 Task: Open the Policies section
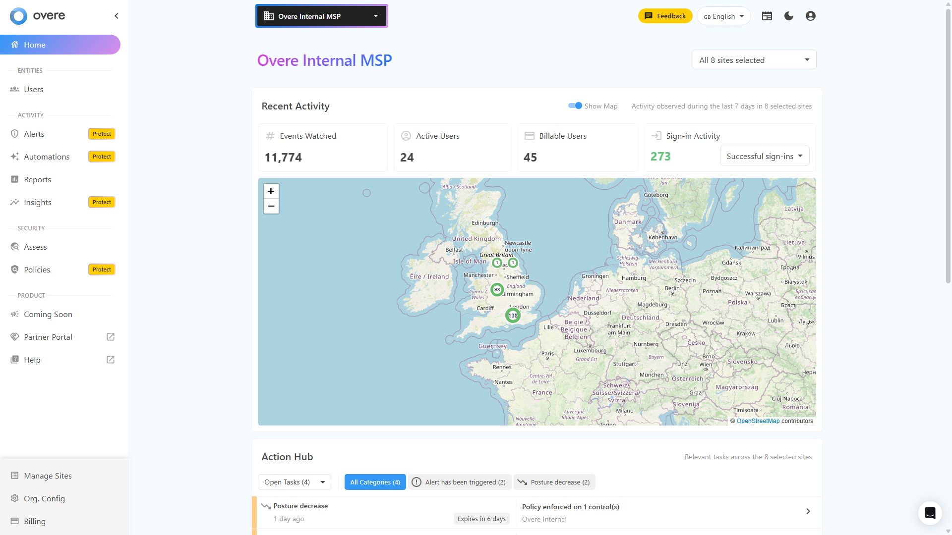click(37, 269)
